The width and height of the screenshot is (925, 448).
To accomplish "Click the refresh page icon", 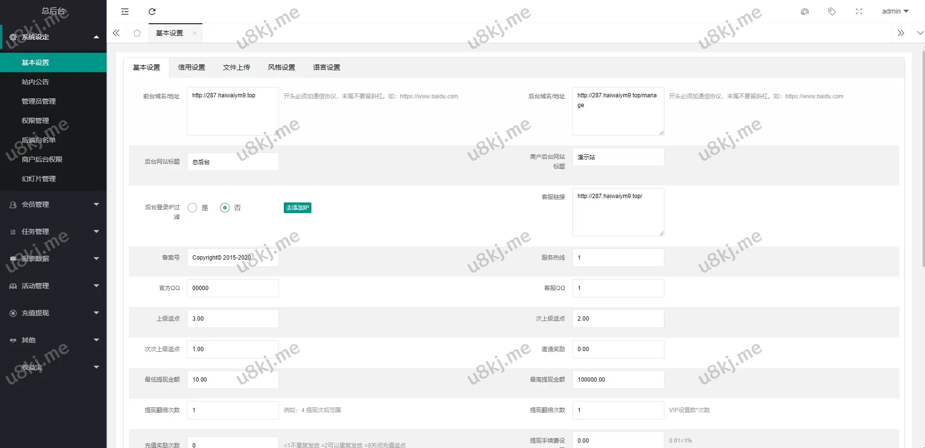I will (152, 12).
